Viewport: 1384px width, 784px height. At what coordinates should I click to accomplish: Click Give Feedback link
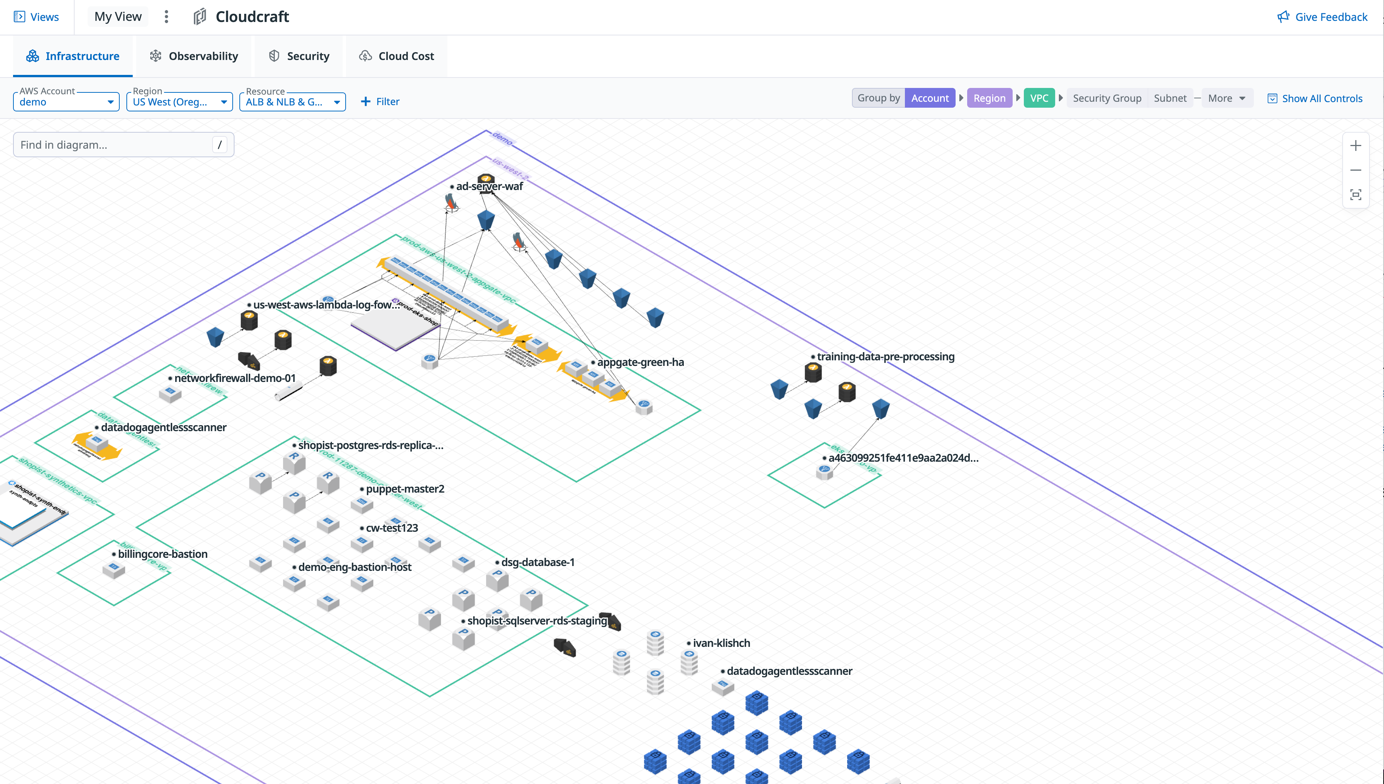1322,17
